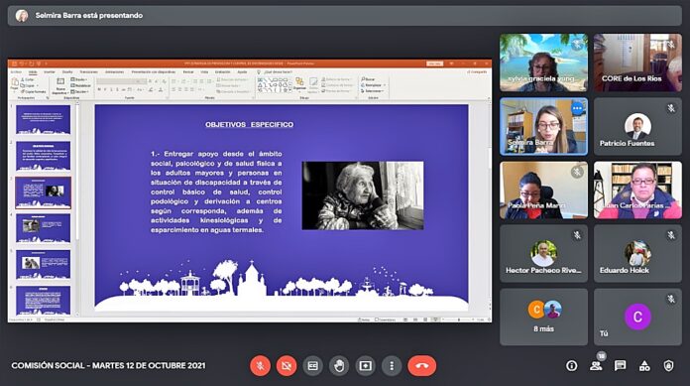Open the activities shapes icon
This screenshot has height=386, width=690.
(644, 366)
